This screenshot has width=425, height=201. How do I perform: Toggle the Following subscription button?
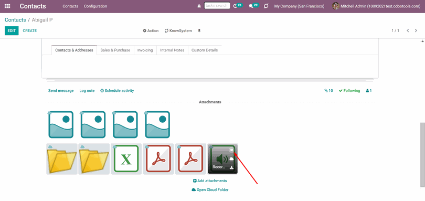349,91
